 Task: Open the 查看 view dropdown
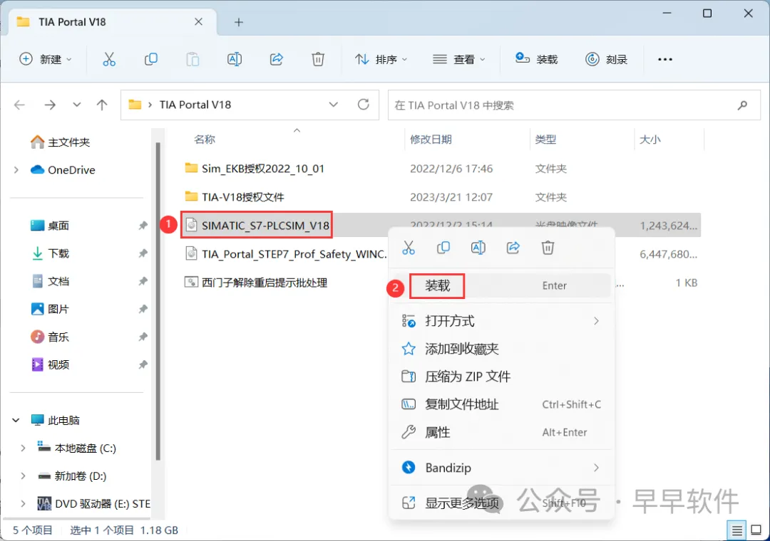pyautogui.click(x=458, y=59)
